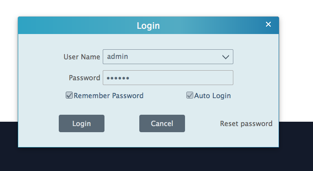This screenshot has height=171, width=313.
Task: Cancel the login dialog
Action: [162, 123]
